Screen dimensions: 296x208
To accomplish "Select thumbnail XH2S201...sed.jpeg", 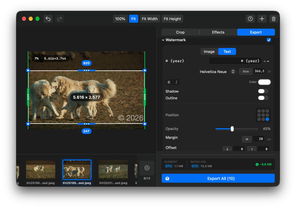I will tap(113, 169).
